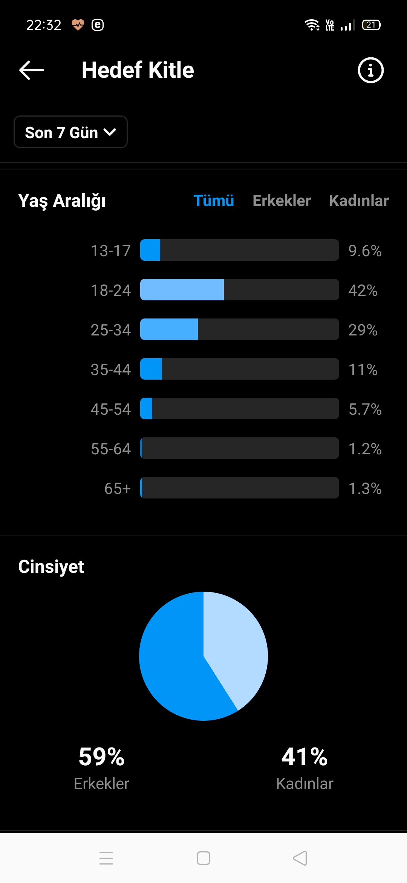Tap the Wi-Fi status icon

tap(312, 25)
